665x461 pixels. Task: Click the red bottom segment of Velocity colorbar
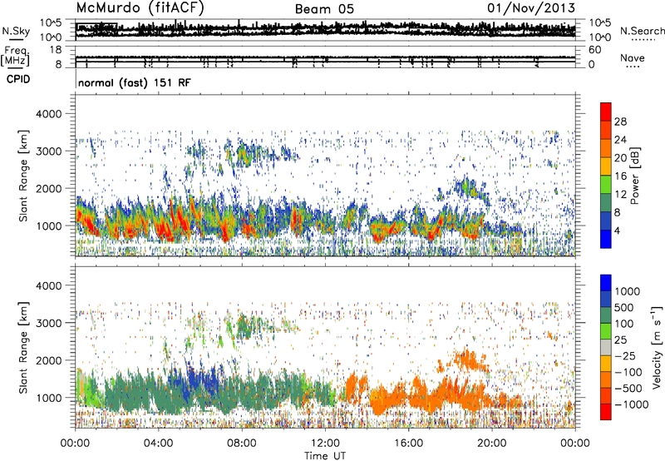click(606, 412)
